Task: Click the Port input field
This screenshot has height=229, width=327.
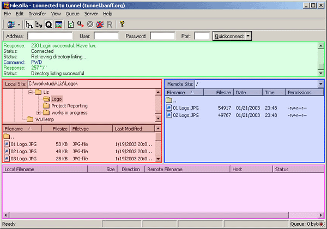Action: tap(202, 36)
